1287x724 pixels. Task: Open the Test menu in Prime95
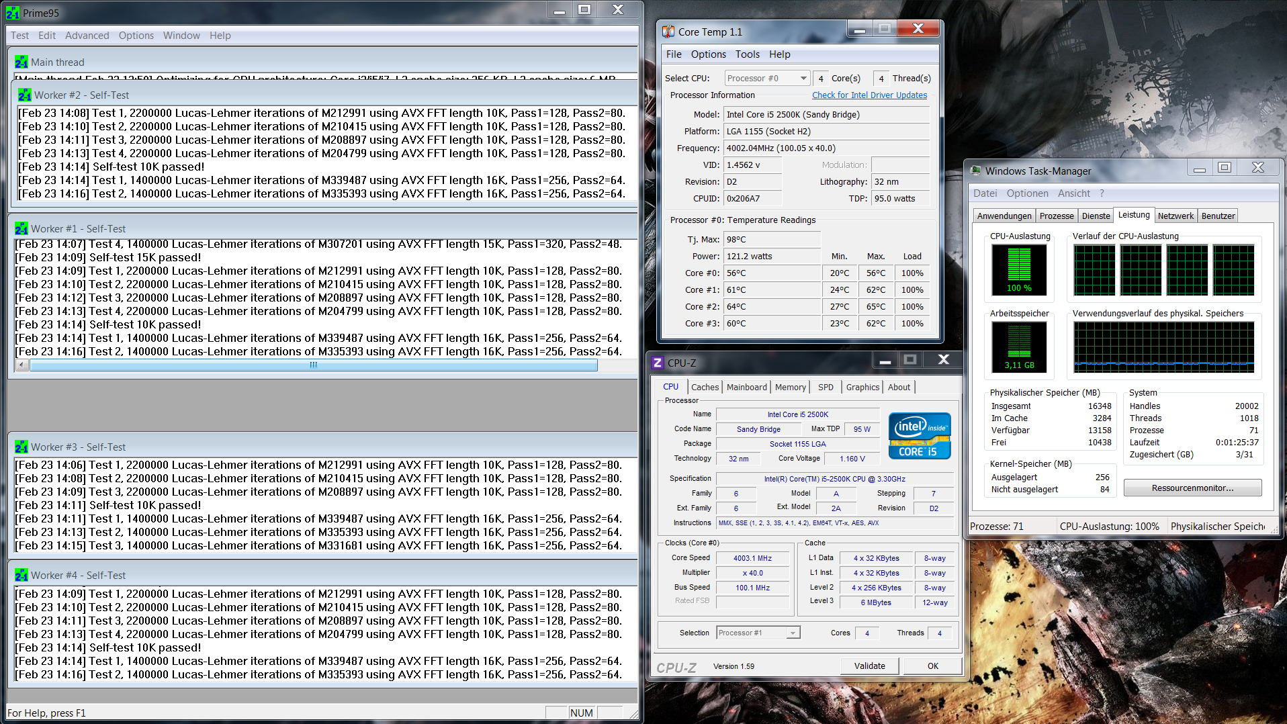(x=19, y=36)
